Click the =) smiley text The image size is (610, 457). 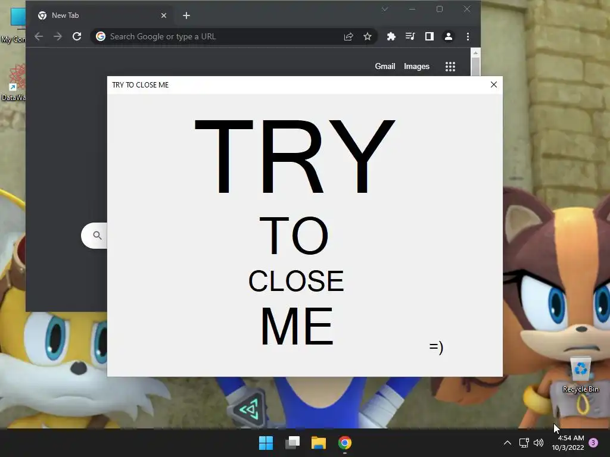pyautogui.click(x=436, y=347)
